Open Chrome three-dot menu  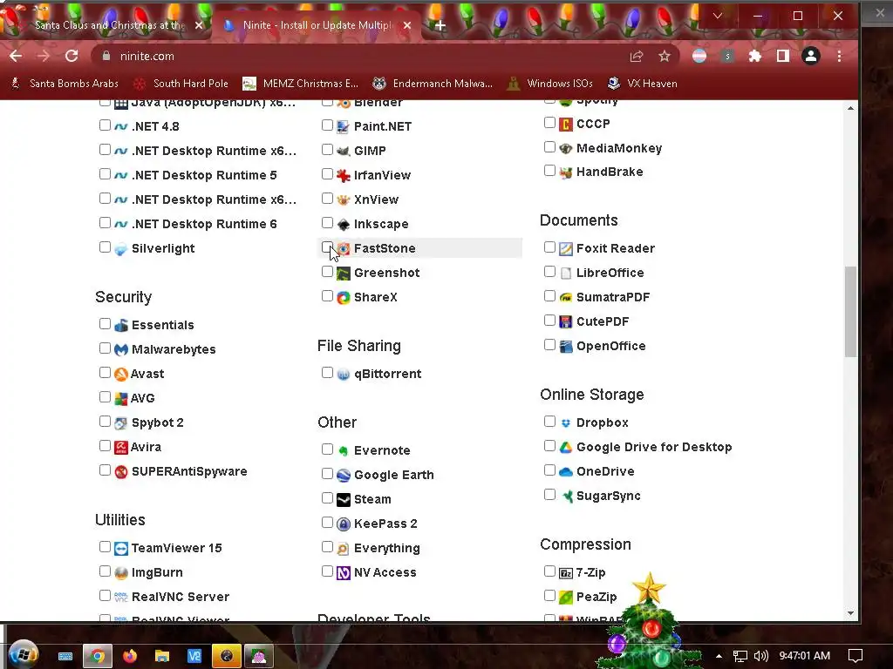pyautogui.click(x=839, y=56)
